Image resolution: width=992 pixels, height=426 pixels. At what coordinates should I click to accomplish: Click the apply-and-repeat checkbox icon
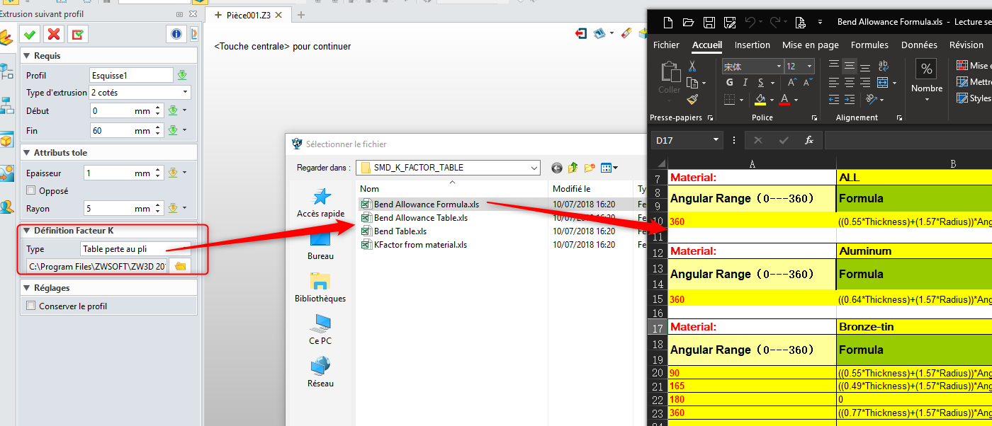coord(77,34)
